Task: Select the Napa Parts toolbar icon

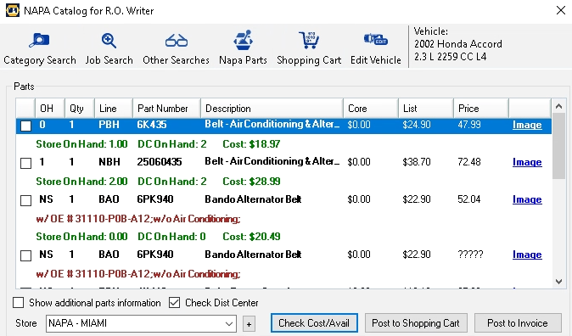Action: point(243,49)
